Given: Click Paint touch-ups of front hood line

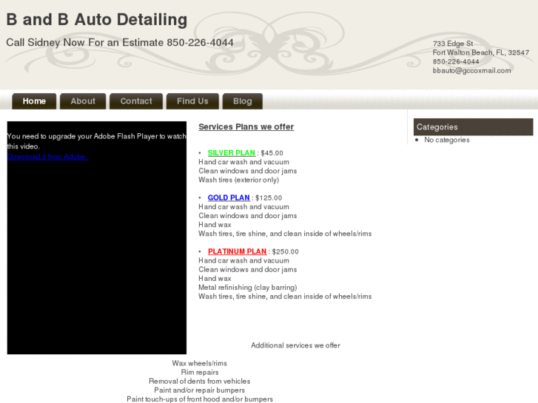Looking at the screenshot, I should coord(200,399).
